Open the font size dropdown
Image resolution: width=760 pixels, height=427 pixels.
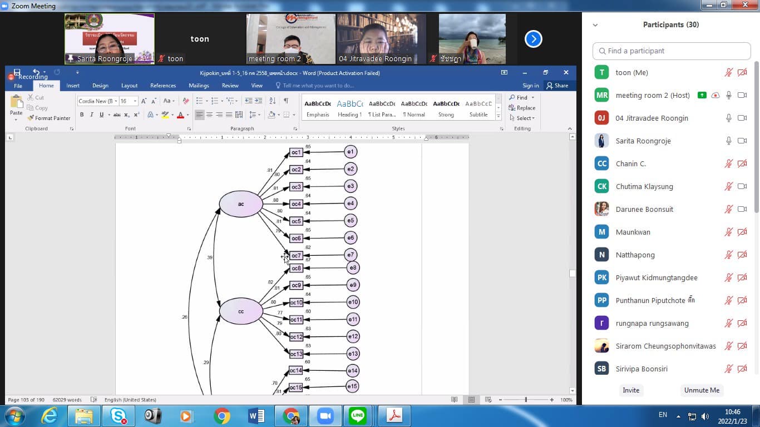pyautogui.click(x=127, y=101)
